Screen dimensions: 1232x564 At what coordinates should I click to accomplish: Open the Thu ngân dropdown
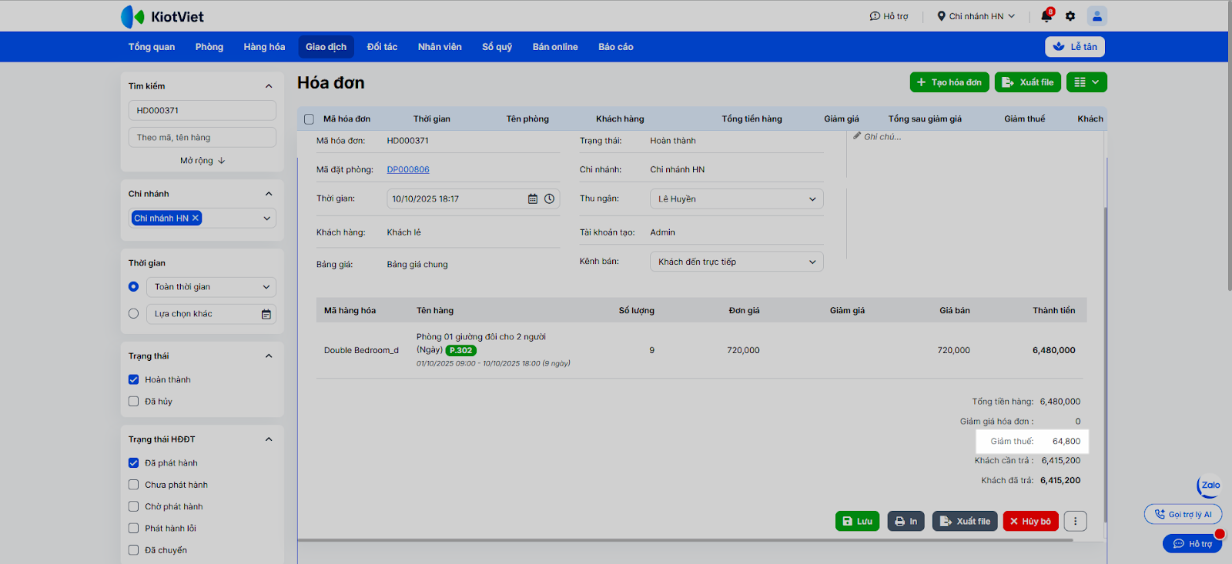point(736,199)
